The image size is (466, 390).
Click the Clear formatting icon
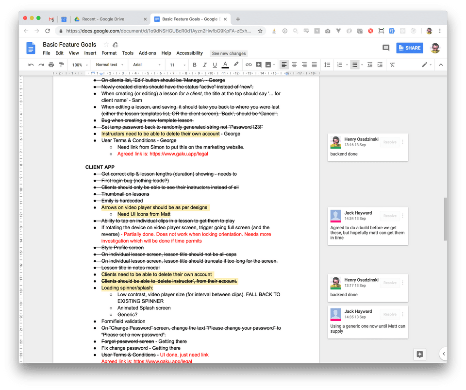pos(392,65)
